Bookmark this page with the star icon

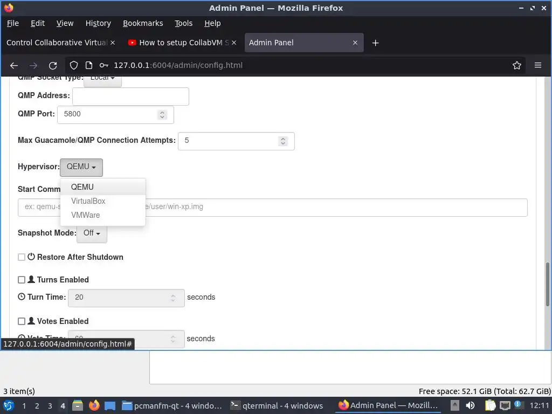[x=517, y=65]
